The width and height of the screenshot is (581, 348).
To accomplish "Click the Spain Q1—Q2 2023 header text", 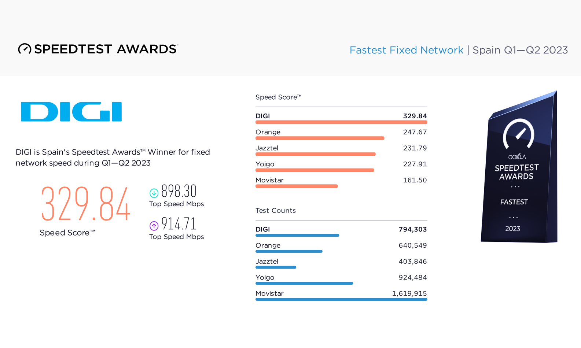I will coord(520,50).
